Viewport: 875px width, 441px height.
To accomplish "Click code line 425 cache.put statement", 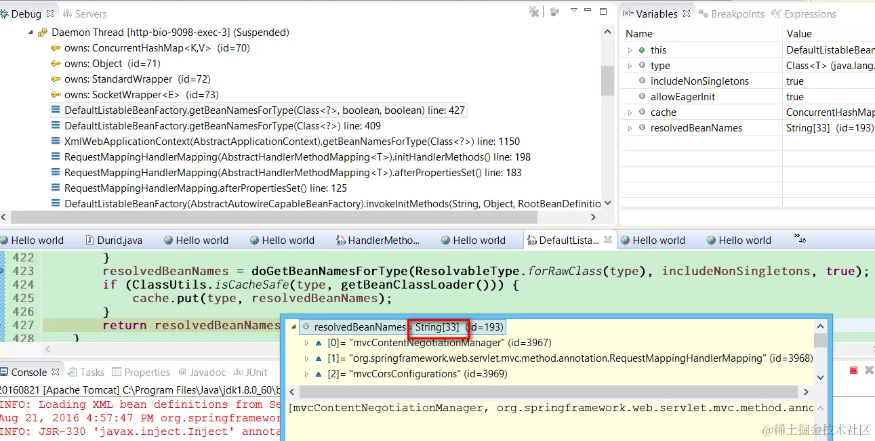I will 262,298.
